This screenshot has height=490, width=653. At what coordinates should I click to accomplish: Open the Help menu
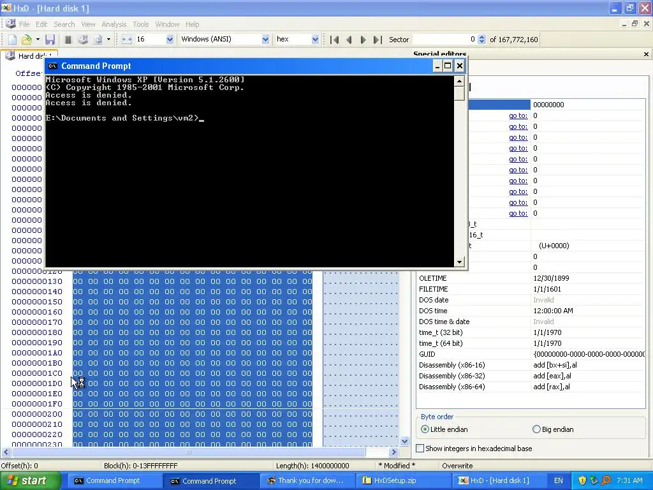(192, 24)
